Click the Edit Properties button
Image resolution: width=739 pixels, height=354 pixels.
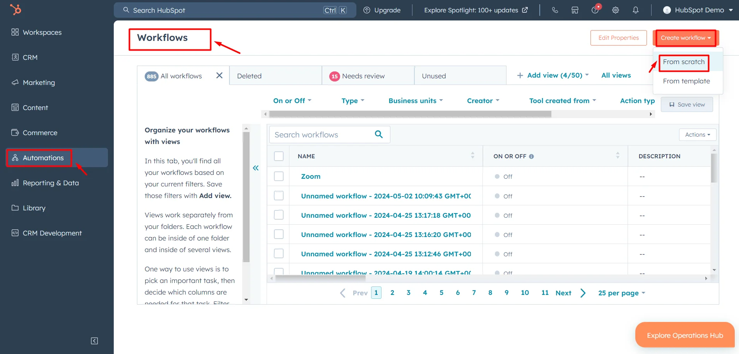click(618, 37)
